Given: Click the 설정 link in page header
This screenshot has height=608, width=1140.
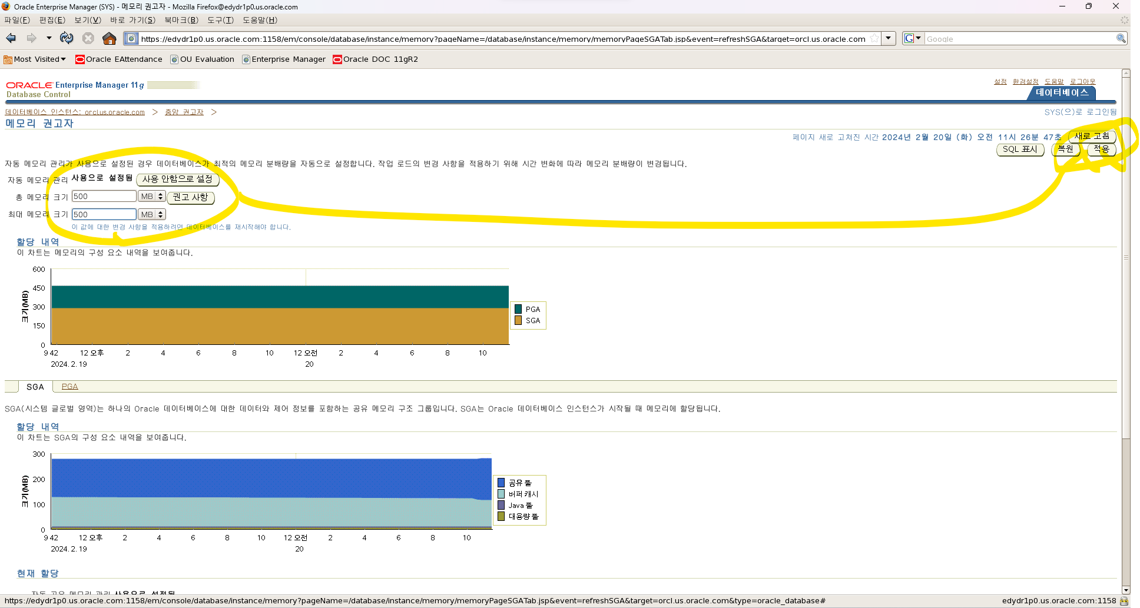Looking at the screenshot, I should point(1000,82).
